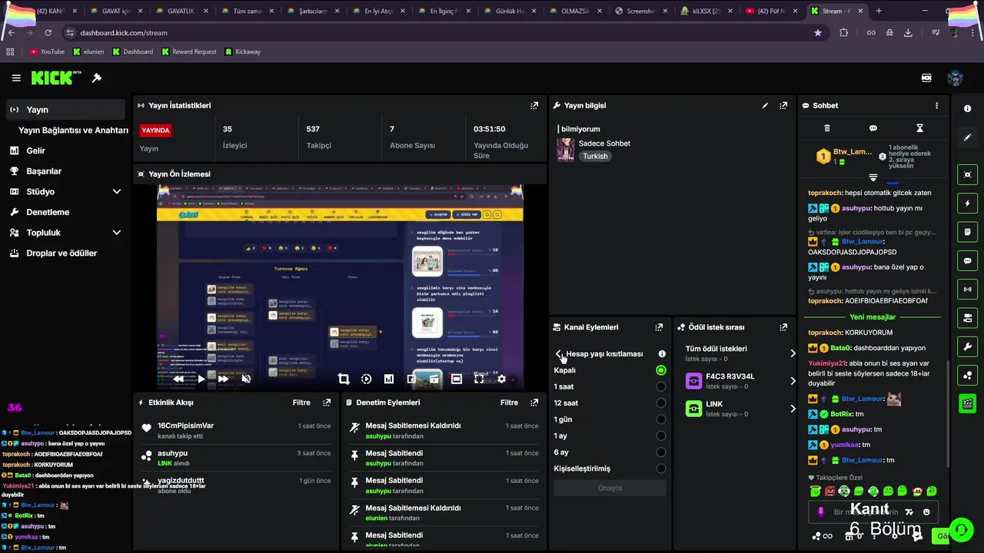Select the 1 ay account age option
Image resolution: width=984 pixels, height=553 pixels.
(661, 435)
